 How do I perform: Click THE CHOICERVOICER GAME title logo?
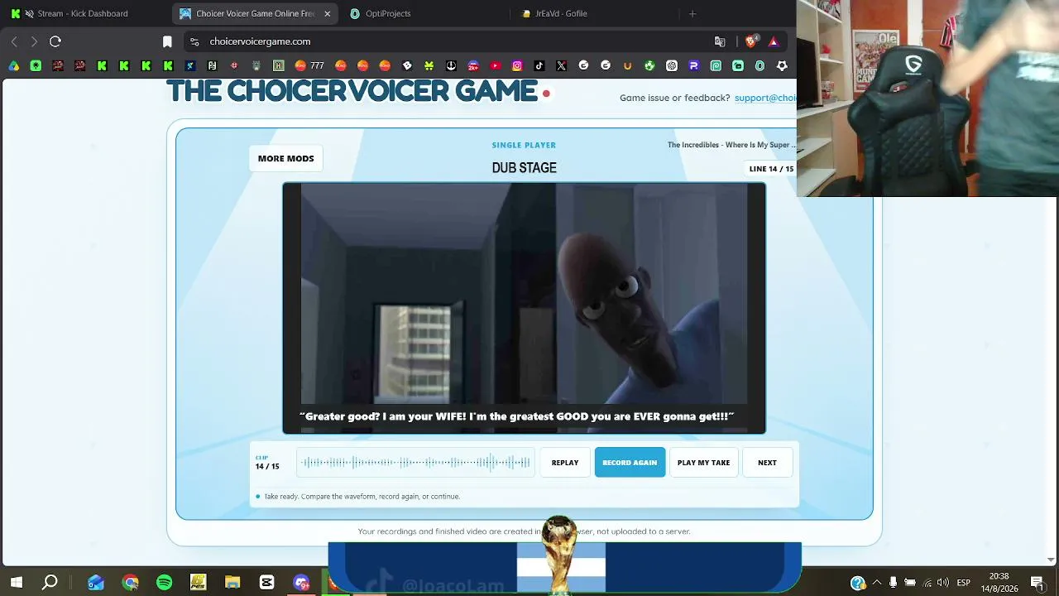[352, 91]
